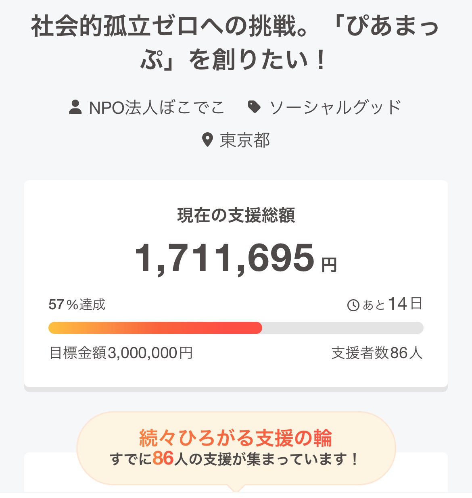Select the 東京都 location link
The height and width of the screenshot is (498, 472).
pos(244,140)
